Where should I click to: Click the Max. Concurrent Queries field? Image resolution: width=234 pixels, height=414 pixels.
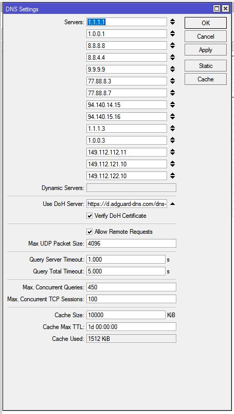tap(131, 287)
